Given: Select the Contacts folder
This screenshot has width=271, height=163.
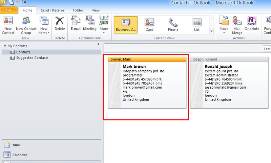Looking at the screenshot, I should click(51, 52).
